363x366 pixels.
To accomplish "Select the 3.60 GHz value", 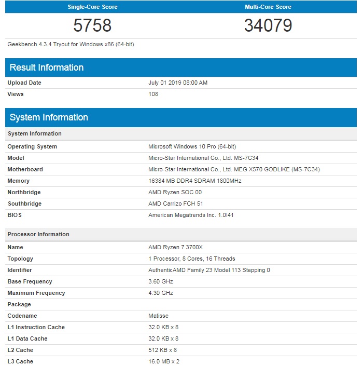I will [x=161, y=281].
